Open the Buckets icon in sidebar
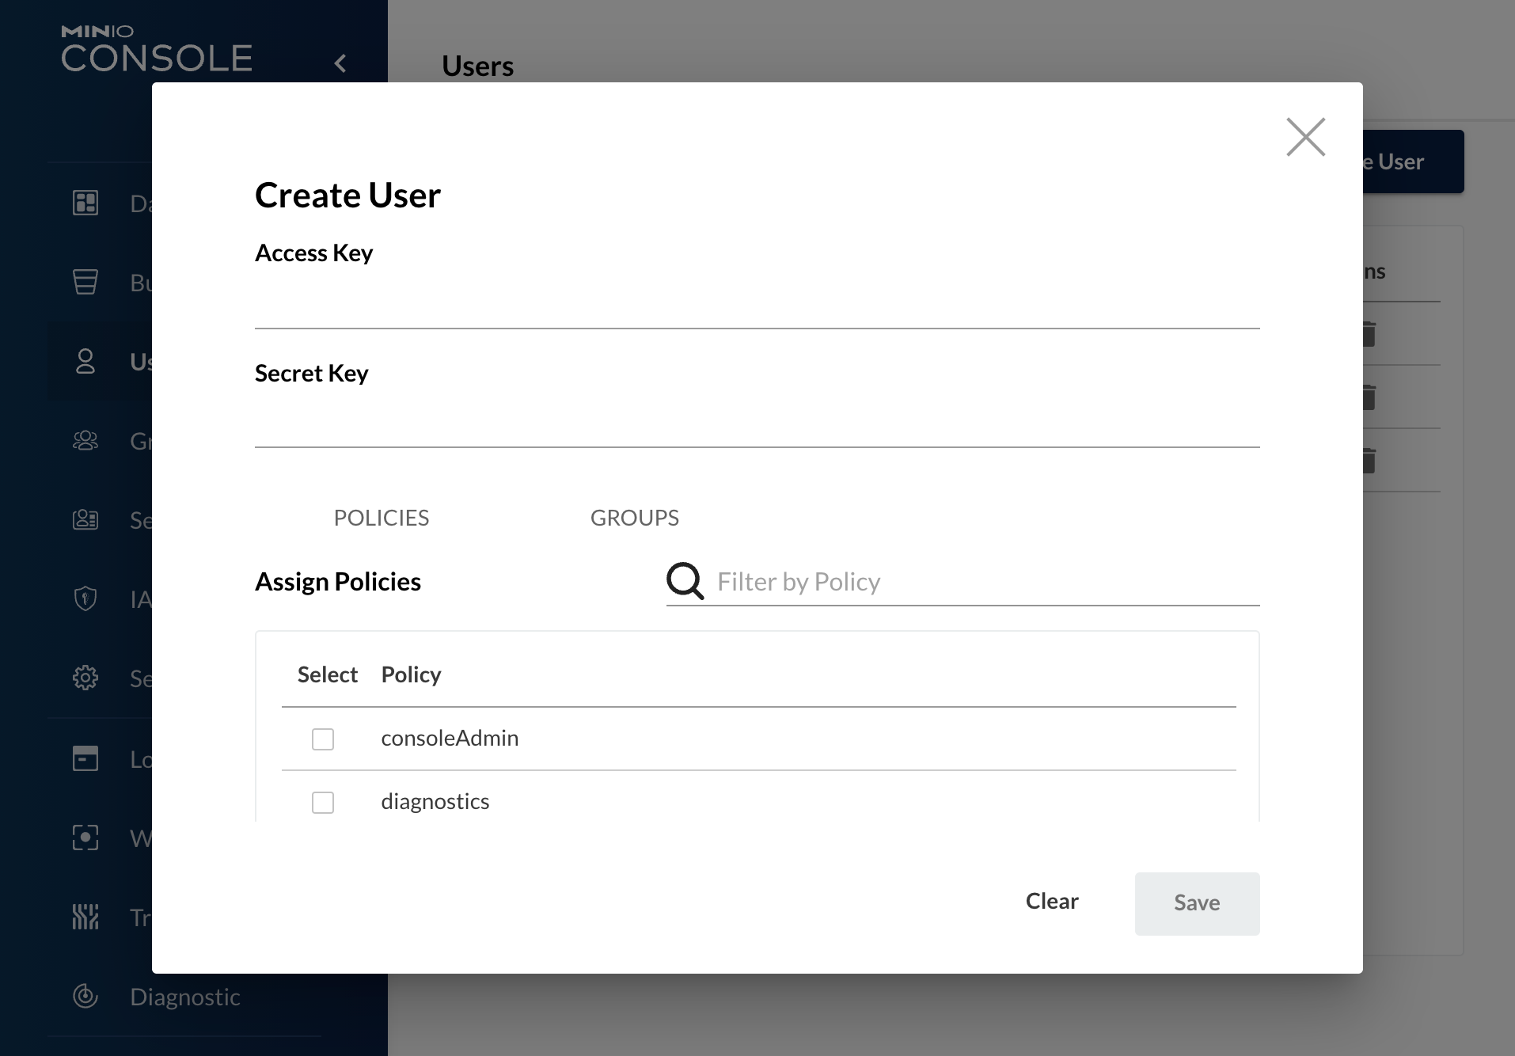 pos(85,283)
